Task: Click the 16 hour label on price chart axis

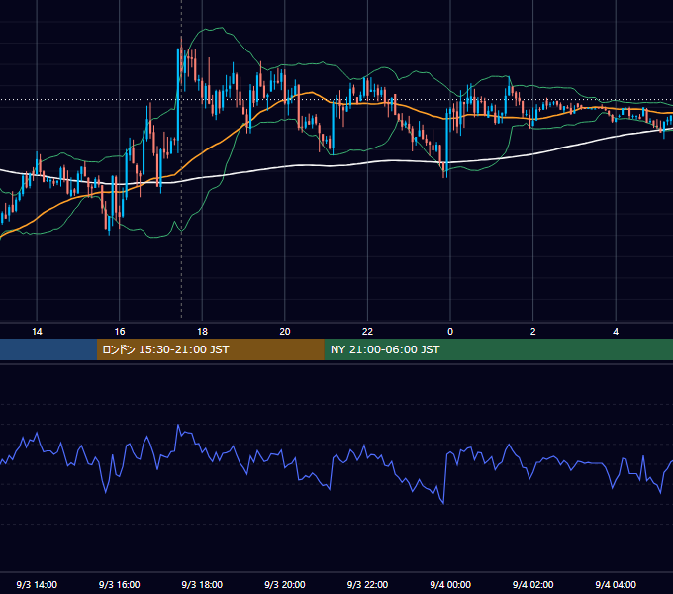Action: (x=120, y=332)
